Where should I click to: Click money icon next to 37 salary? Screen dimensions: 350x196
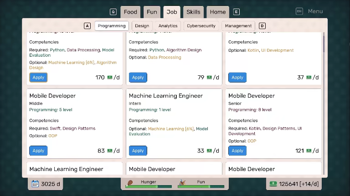coord(309,77)
